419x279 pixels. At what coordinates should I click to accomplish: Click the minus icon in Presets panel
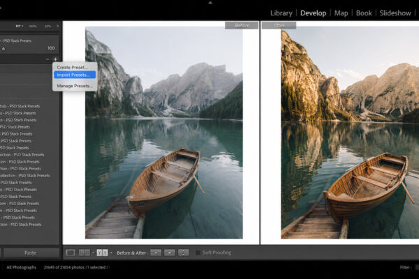(x=47, y=59)
